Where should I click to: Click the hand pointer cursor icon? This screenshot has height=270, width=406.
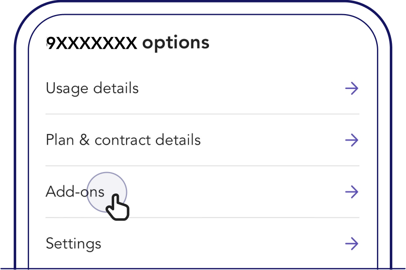[x=117, y=206]
